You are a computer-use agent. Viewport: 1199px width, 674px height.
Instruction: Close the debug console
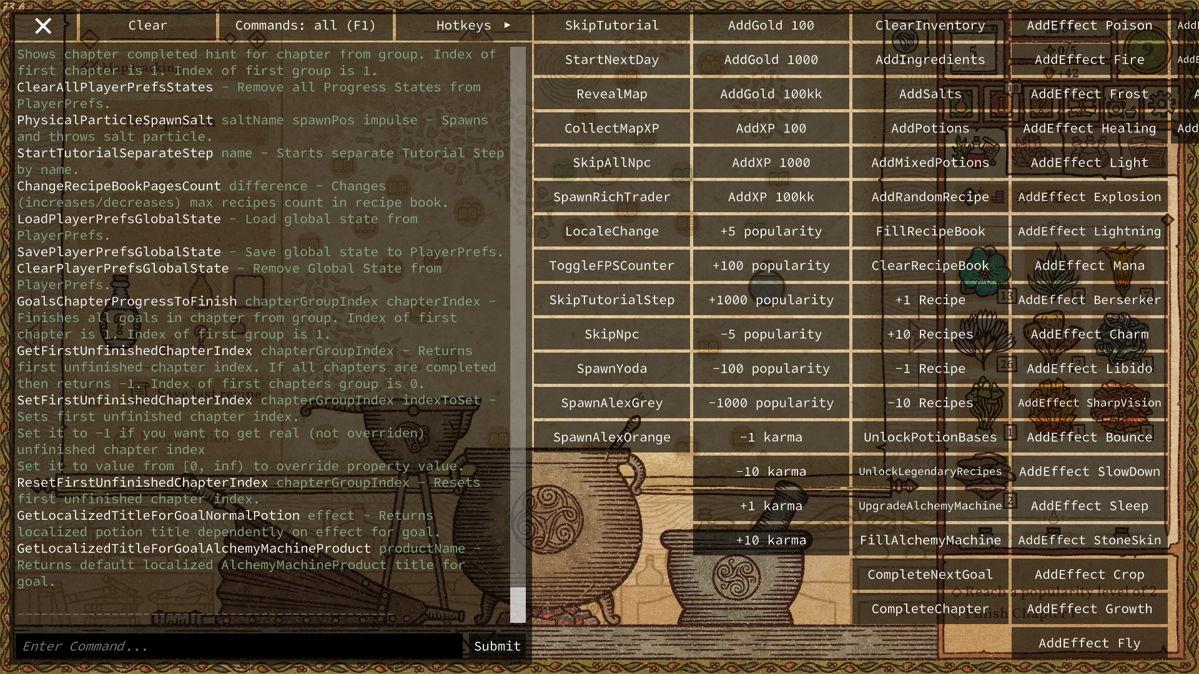tap(42, 26)
